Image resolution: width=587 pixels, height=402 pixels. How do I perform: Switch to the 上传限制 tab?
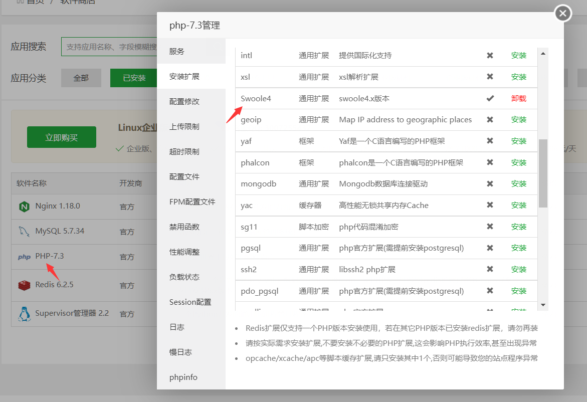pyautogui.click(x=191, y=126)
